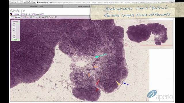
Task: Click the circled-arrow play icon in WebScope toolbar
Action: click(x=12, y=17)
